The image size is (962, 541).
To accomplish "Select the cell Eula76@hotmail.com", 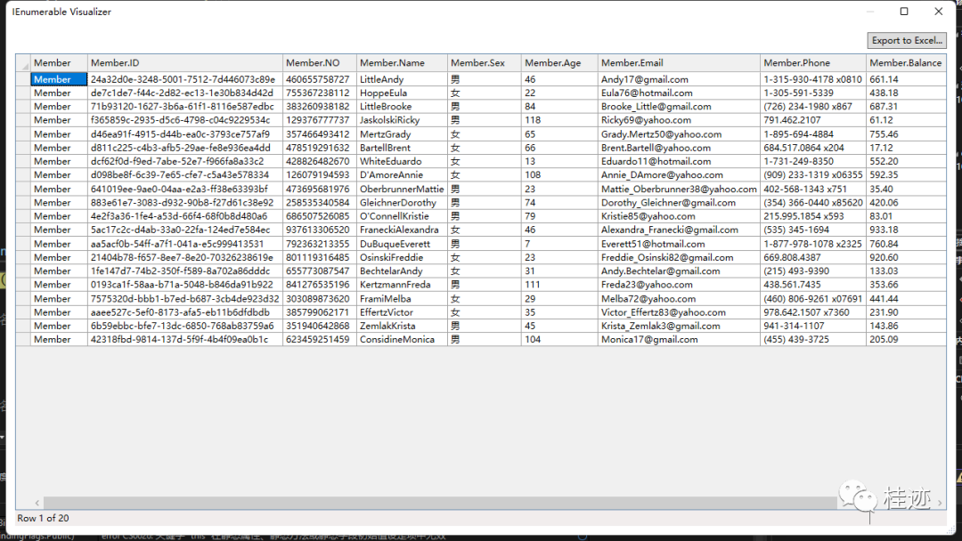I will point(679,93).
